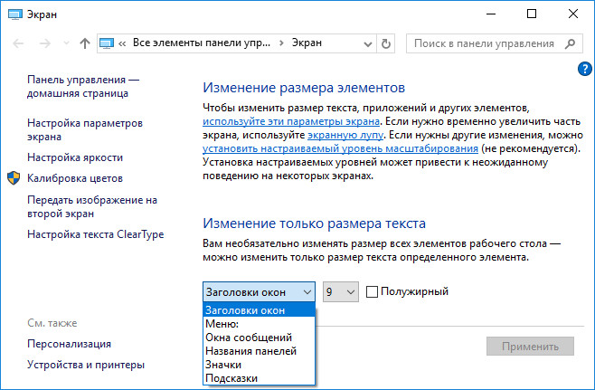Image resolution: width=595 pixels, height=390 pixels.
Task: Minimize the Экран window
Action: click(x=491, y=14)
